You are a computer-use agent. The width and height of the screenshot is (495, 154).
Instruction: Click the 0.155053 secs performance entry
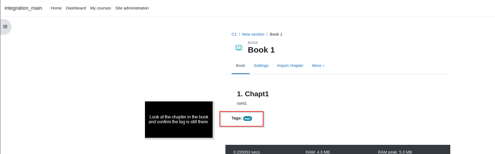pos(247,152)
